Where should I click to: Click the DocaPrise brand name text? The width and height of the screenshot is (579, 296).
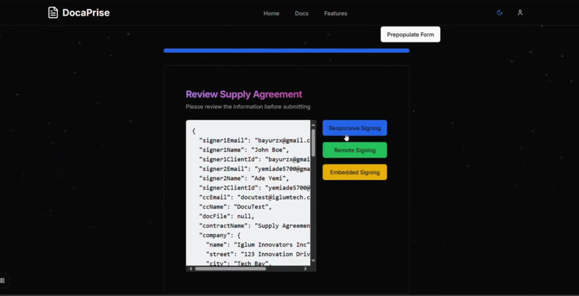pyautogui.click(x=86, y=13)
